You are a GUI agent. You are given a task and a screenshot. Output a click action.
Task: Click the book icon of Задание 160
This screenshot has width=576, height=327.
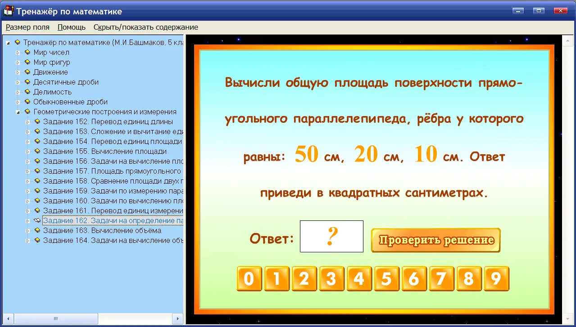tap(37, 201)
